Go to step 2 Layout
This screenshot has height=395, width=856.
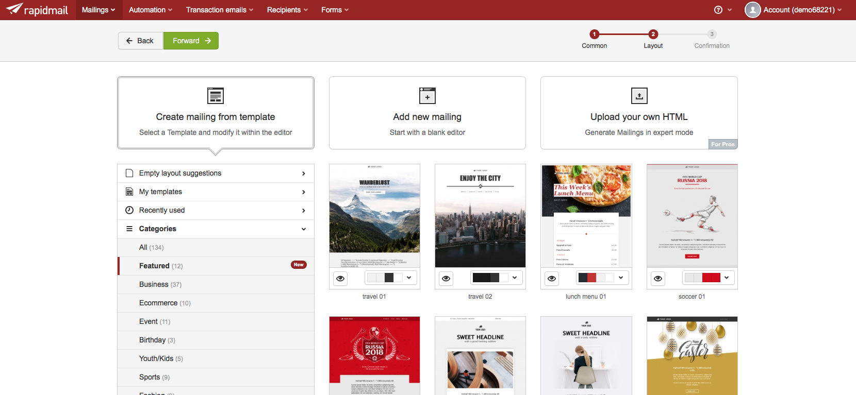click(x=653, y=39)
